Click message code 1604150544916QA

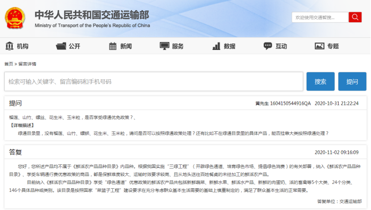click(x=290, y=104)
